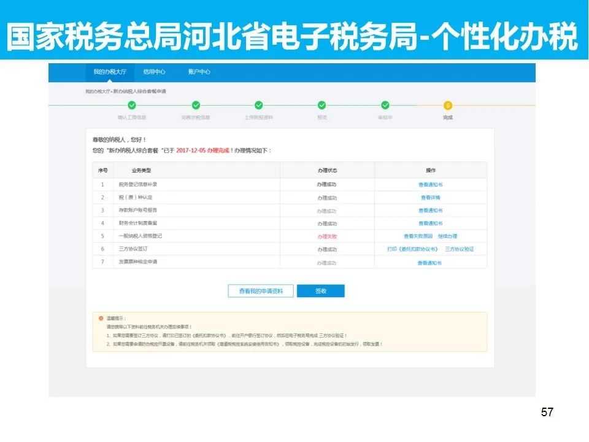Click the 业务类型 column header
Screen dimensions: 589x442
(141, 170)
